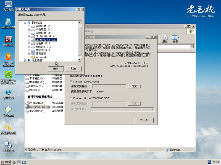This screenshot has width=221, height=165.
Task: Select 本地磁盘 (E:) in folder tree
Action: [x=44, y=33]
